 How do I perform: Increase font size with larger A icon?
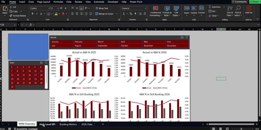[x=61, y=8]
